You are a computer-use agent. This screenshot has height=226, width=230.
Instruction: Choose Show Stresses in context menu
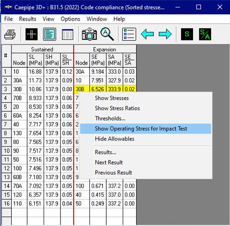pyautogui.click(x=146, y=98)
